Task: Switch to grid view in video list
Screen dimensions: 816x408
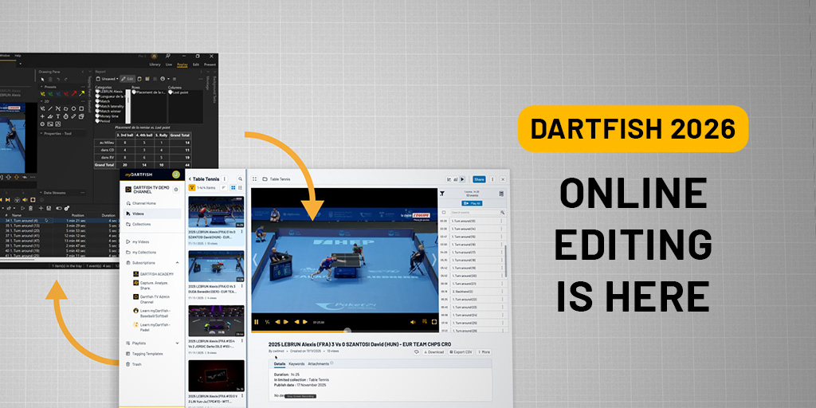Action: pos(233,187)
